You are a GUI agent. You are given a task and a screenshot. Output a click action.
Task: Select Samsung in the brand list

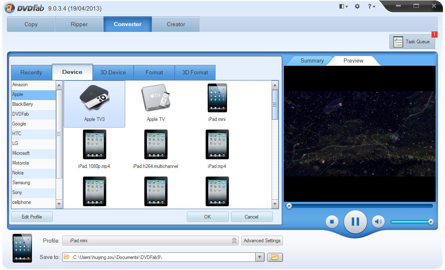tap(21, 183)
